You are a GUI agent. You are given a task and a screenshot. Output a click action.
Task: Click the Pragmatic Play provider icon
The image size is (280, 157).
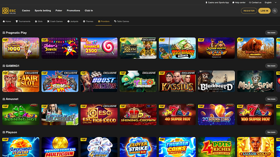pyautogui.click(x=4, y=33)
